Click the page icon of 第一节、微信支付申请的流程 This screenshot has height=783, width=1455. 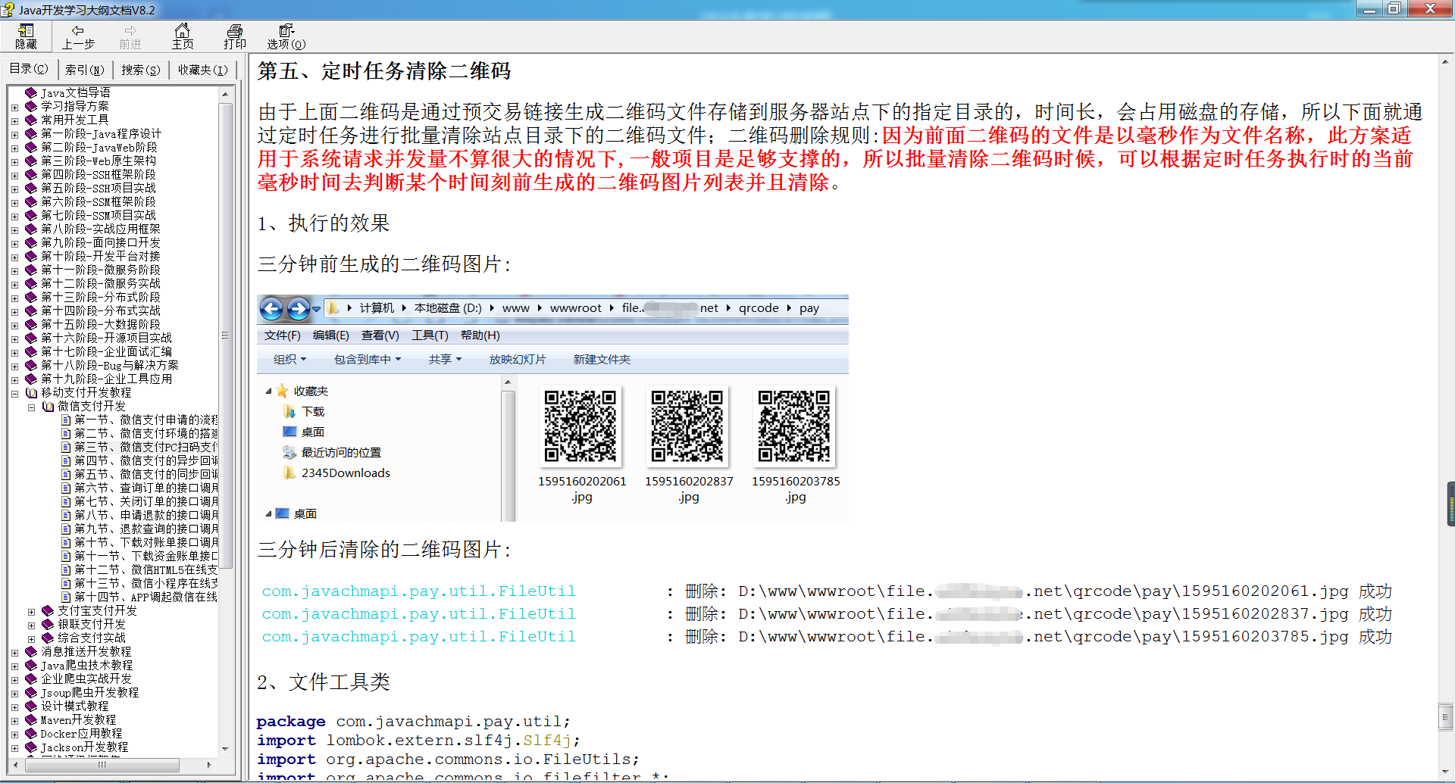click(x=66, y=420)
